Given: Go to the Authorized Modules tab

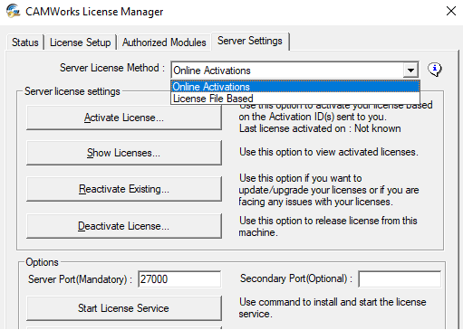Looking at the screenshot, I should 164,42.
